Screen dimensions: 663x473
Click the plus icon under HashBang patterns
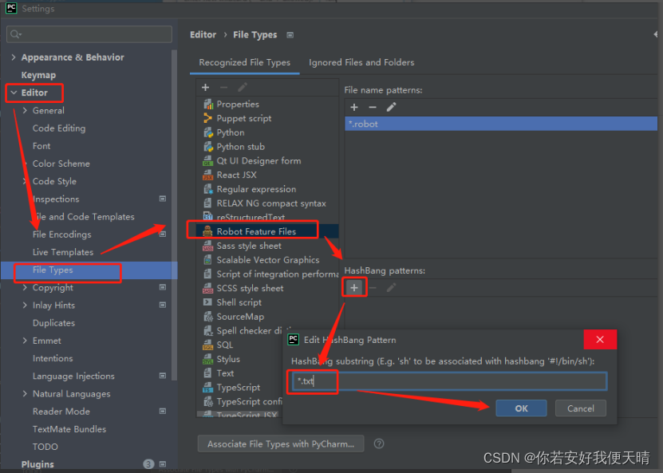pos(353,286)
